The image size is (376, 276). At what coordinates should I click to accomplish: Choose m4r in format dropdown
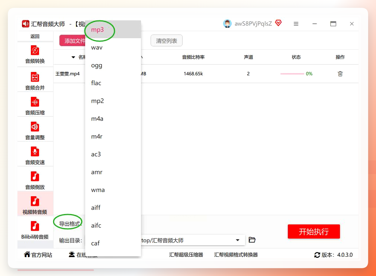tap(113, 136)
